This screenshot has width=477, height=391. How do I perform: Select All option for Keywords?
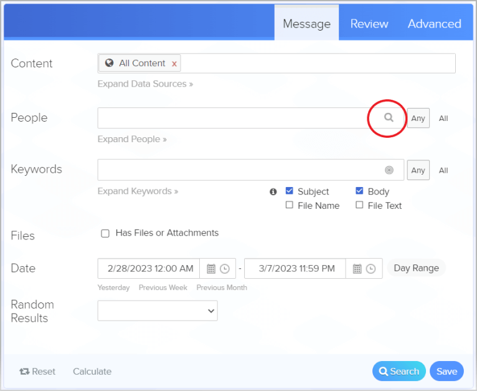[443, 170]
